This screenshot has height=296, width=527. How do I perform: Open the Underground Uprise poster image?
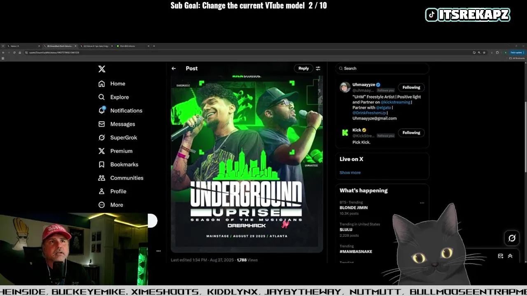point(247,163)
